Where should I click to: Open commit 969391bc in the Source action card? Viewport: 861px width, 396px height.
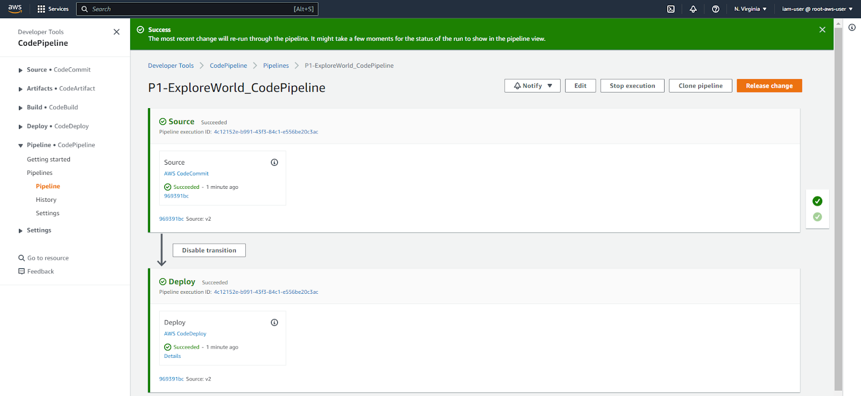pos(177,196)
